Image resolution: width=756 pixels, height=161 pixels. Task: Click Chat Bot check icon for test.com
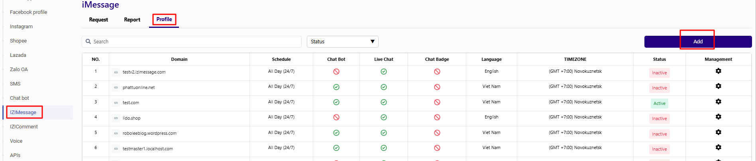(x=336, y=102)
